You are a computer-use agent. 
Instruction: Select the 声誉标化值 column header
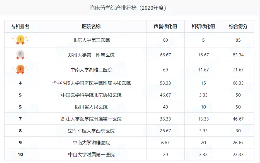click(165, 26)
